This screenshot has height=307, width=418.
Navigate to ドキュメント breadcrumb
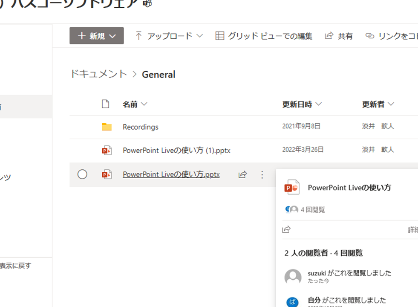click(x=98, y=74)
